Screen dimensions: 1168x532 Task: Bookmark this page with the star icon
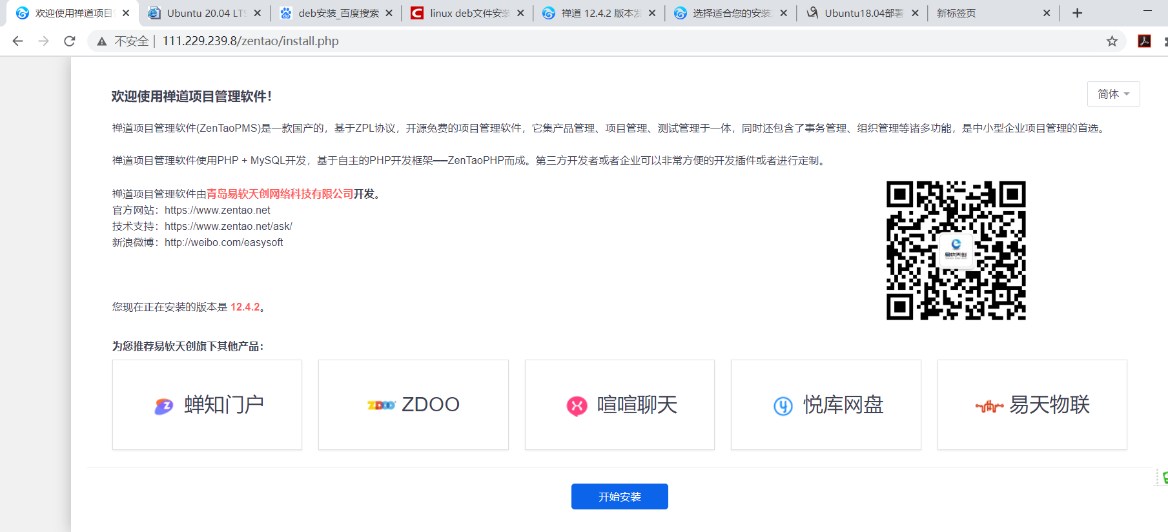click(x=1112, y=41)
